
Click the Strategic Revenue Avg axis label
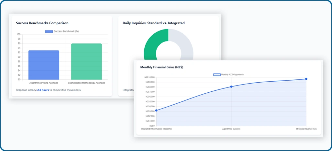coord(306,129)
